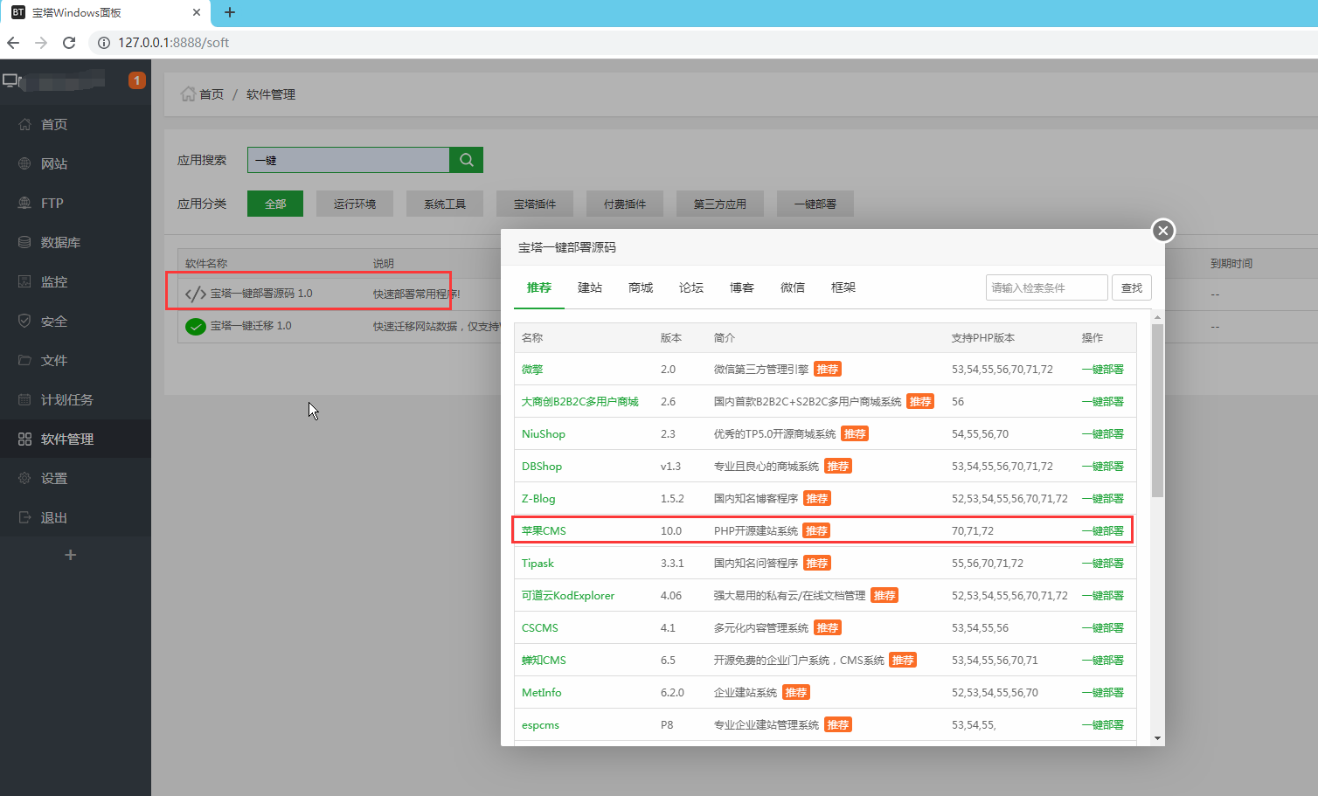
Task: Open the CSCMS name link
Action: [x=540, y=628]
